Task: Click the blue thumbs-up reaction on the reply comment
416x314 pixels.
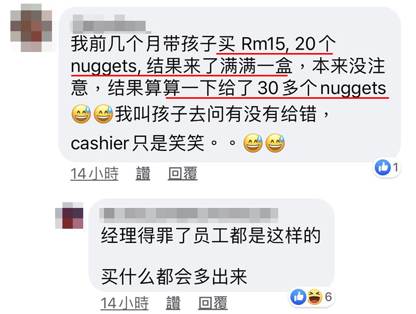Action: (298, 297)
